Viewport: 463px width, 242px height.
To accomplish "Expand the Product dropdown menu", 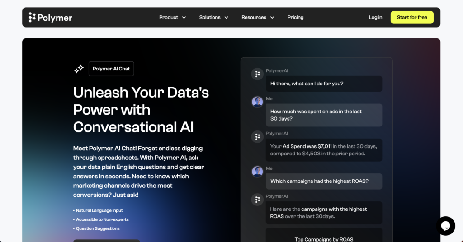I will (x=172, y=18).
